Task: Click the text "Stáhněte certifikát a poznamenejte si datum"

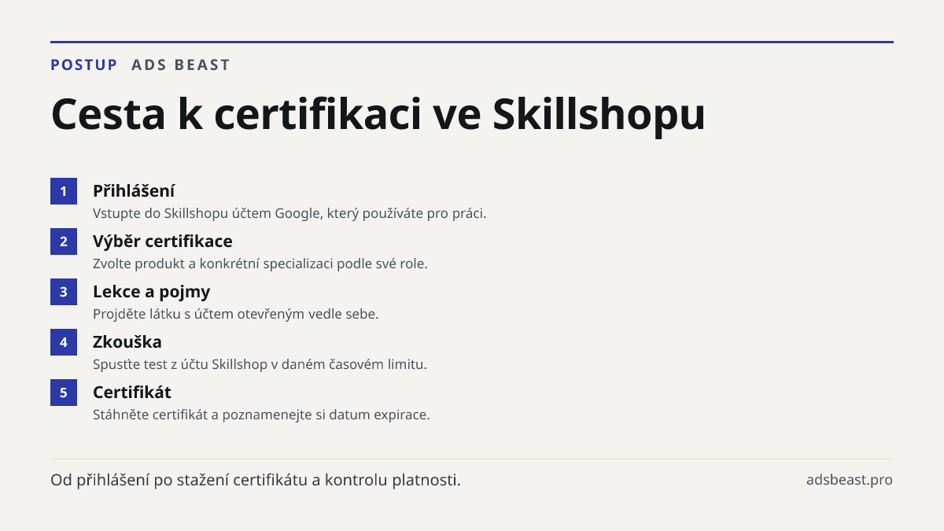Action: tap(230, 415)
